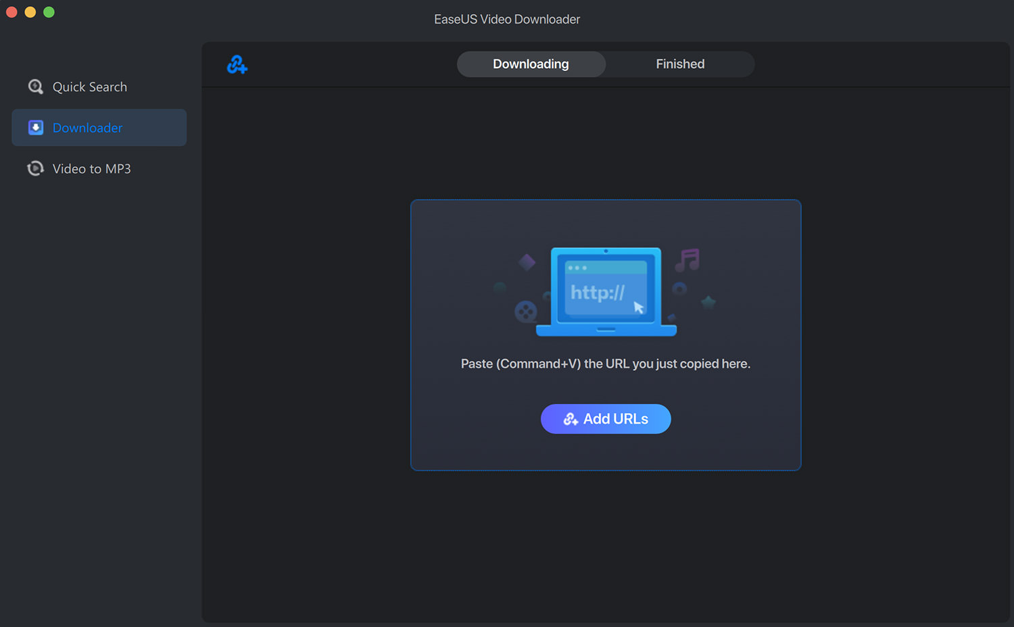Click the Video to MP3 convert icon

[36, 168]
